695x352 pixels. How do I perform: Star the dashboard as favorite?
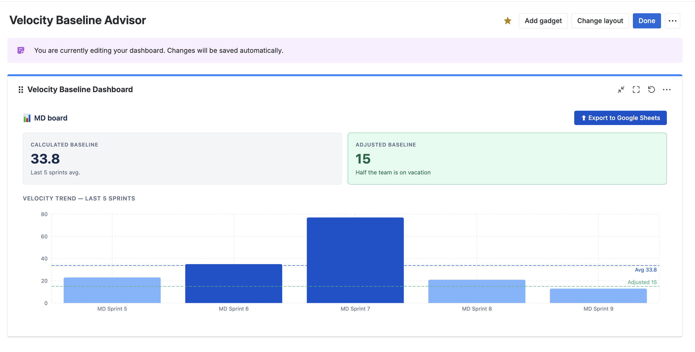tap(508, 21)
